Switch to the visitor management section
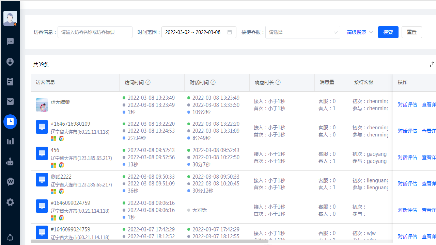 point(10,62)
